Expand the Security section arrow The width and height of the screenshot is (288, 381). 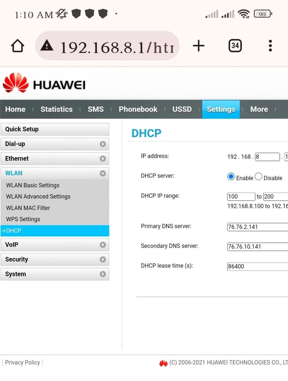[103, 260]
